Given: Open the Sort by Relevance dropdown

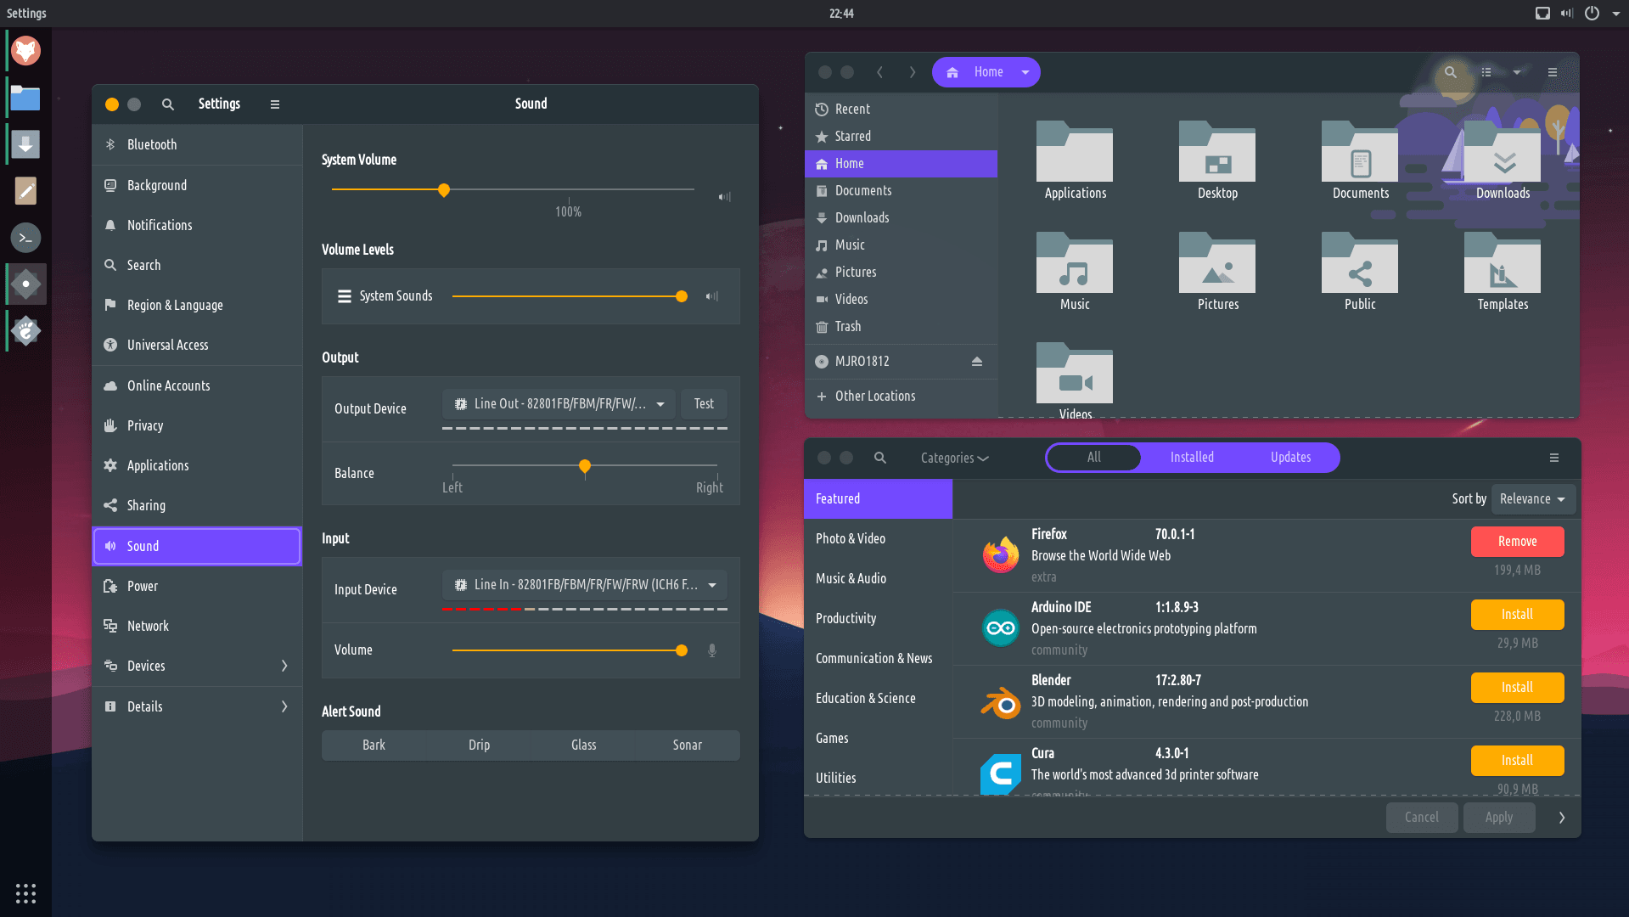Looking at the screenshot, I should tap(1532, 499).
